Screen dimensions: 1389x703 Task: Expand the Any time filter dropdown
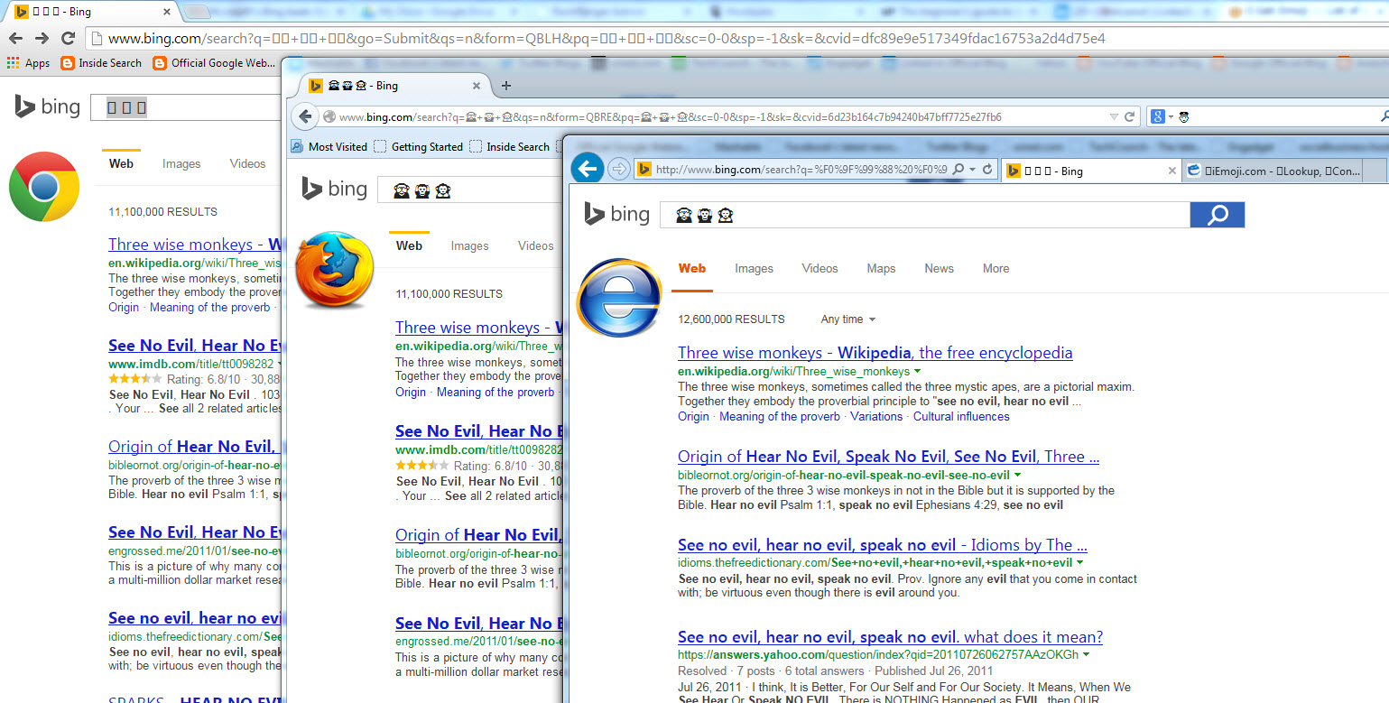click(x=847, y=319)
